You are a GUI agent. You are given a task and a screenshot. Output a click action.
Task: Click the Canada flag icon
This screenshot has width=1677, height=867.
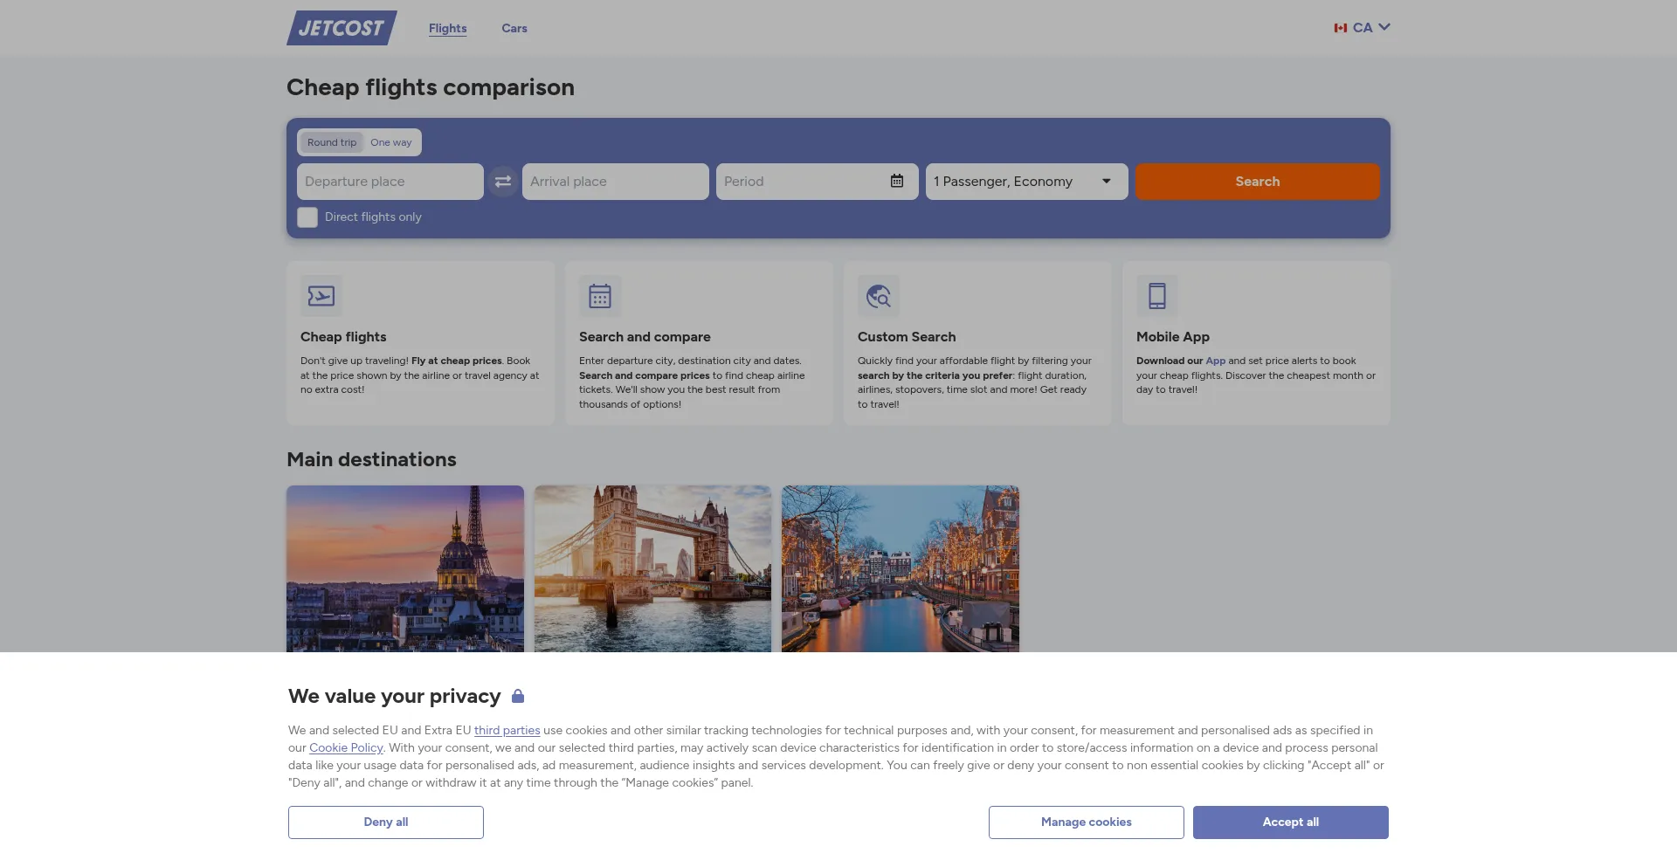pos(1340,28)
